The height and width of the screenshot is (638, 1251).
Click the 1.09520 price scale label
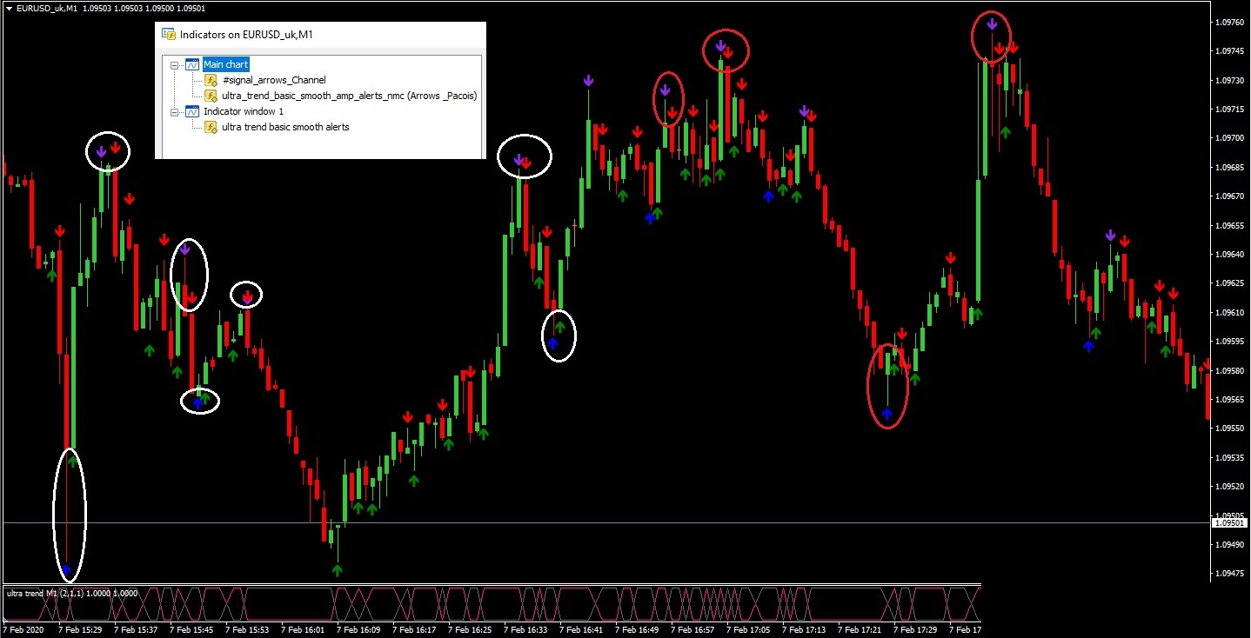pyautogui.click(x=1230, y=486)
